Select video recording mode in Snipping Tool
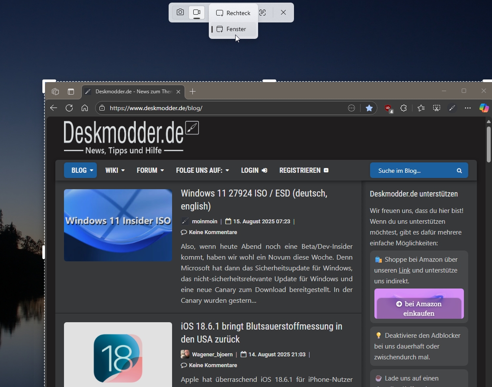Screen dimensions: 492x387 pyautogui.click(x=197, y=12)
